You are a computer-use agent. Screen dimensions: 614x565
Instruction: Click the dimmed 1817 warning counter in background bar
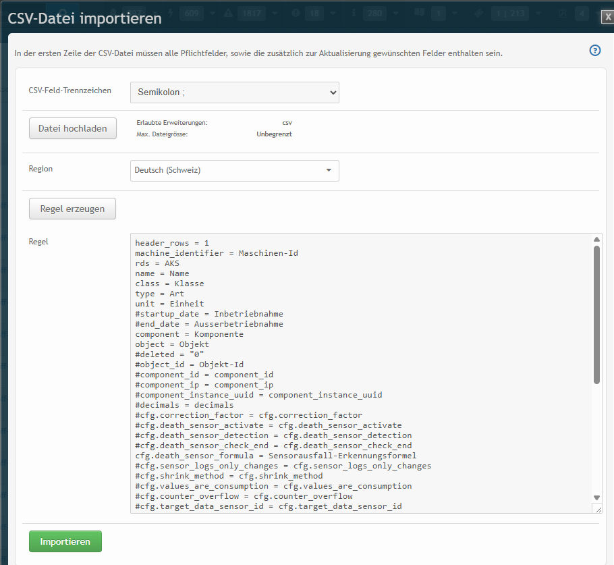coord(252,14)
